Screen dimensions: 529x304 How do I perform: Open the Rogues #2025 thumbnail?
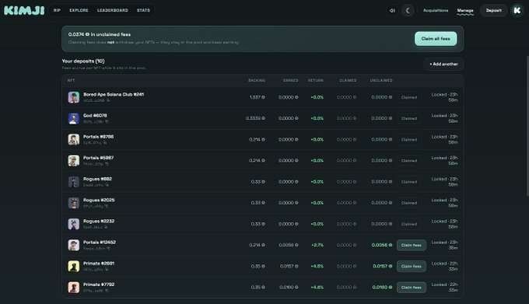pos(74,203)
